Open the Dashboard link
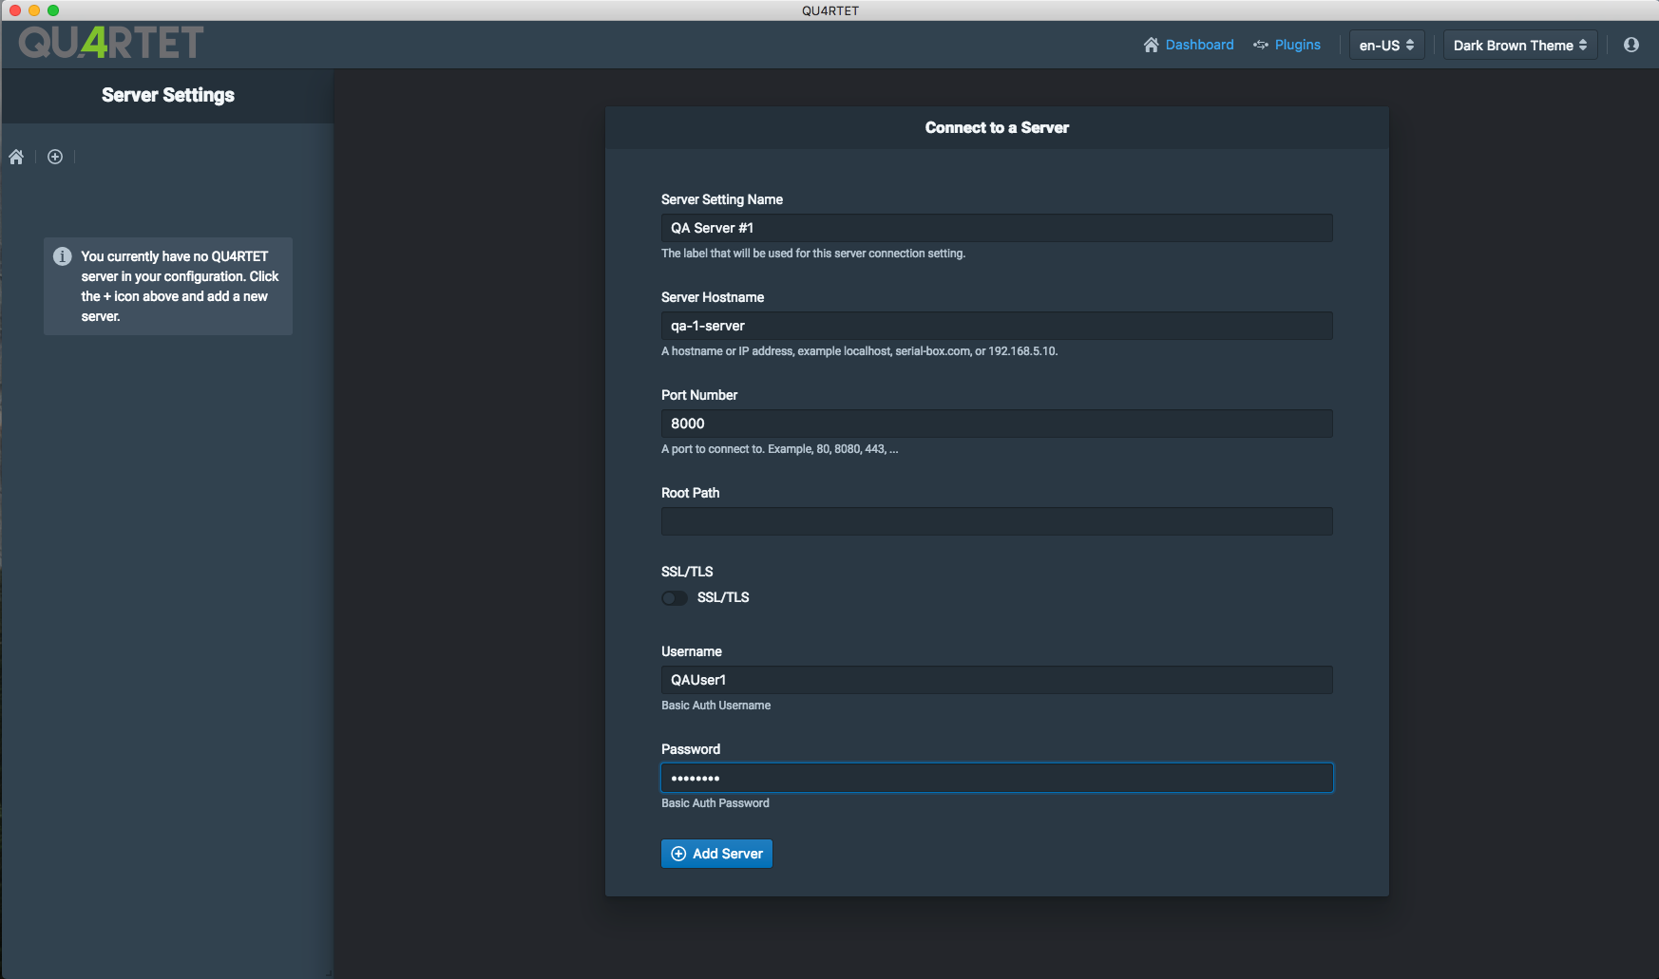This screenshot has height=979, width=1659. [x=1189, y=45]
